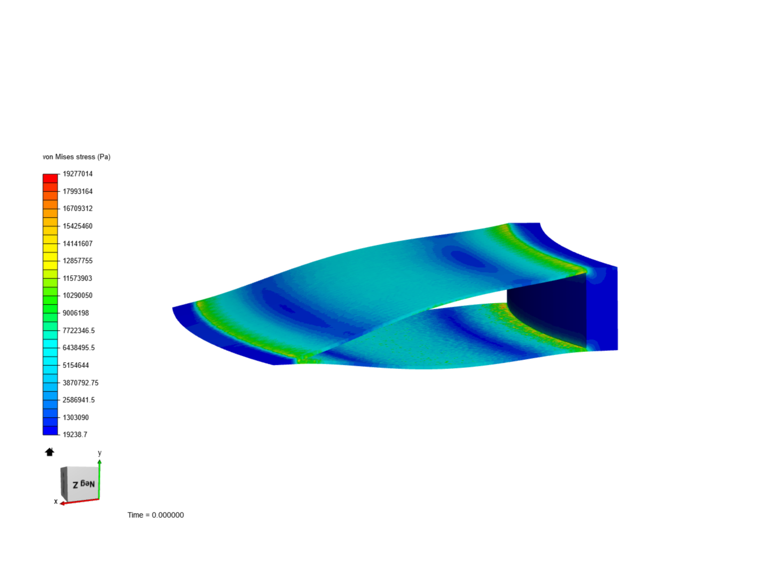The width and height of the screenshot is (769, 576).
Task: Click the legend value 16709312
Action: pyautogui.click(x=77, y=209)
